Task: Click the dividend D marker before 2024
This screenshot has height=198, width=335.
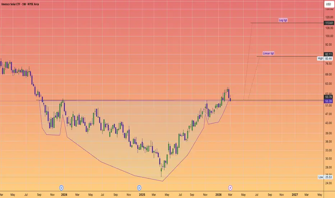Action: [x=61, y=188]
